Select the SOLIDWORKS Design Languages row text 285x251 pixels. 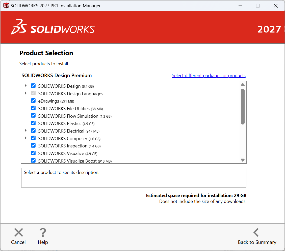click(x=71, y=94)
